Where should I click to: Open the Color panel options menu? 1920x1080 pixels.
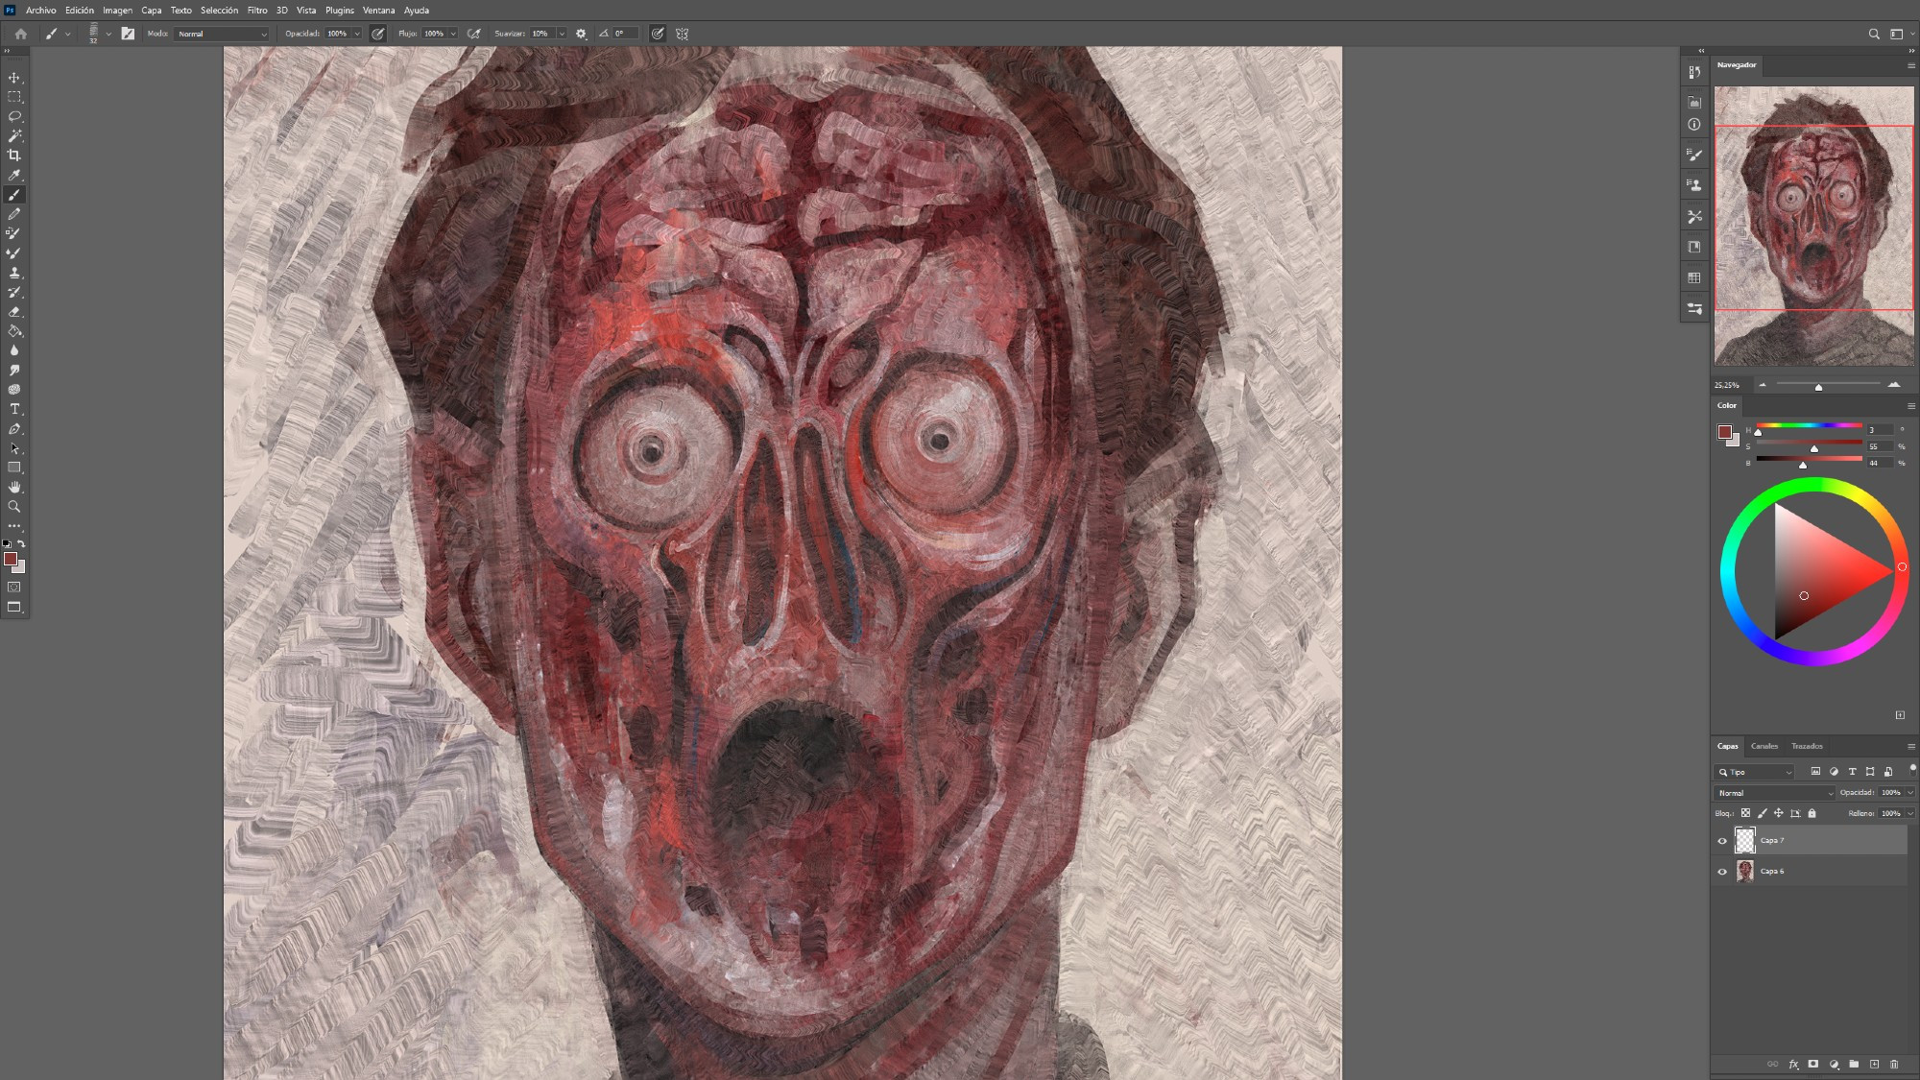(1911, 406)
